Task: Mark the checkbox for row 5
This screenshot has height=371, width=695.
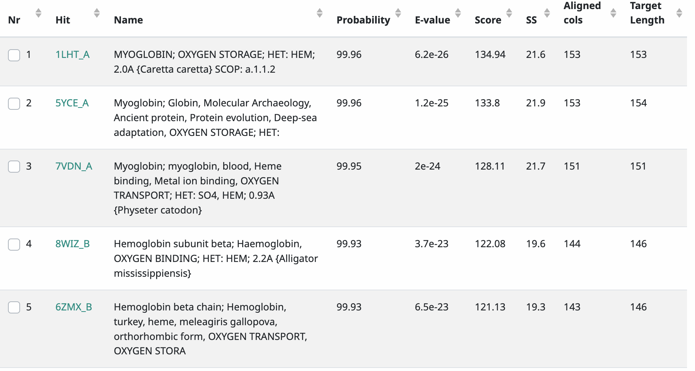Action: (x=14, y=307)
